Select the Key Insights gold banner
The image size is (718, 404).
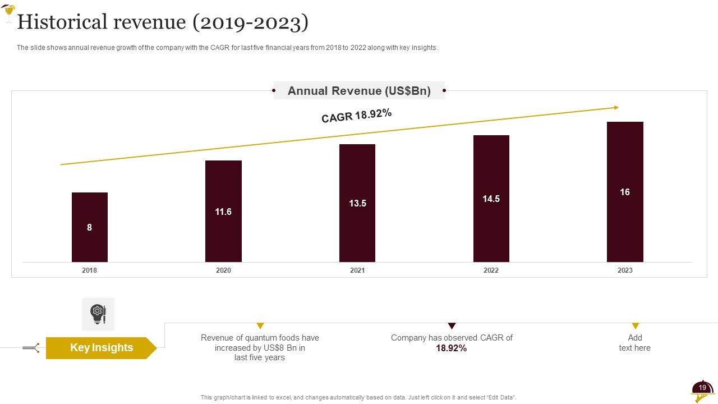(101, 348)
